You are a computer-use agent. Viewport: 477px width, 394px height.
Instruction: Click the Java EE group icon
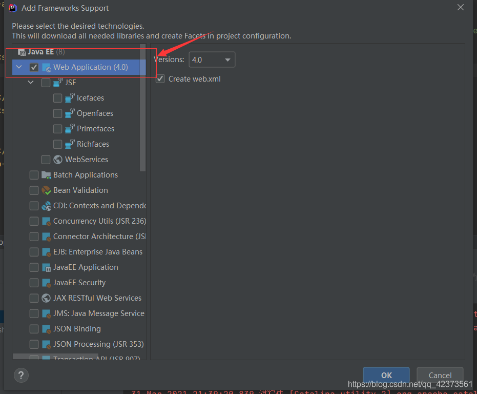point(22,52)
